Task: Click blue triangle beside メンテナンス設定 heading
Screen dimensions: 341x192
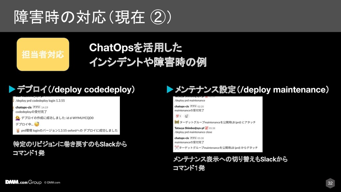Action: (170, 89)
